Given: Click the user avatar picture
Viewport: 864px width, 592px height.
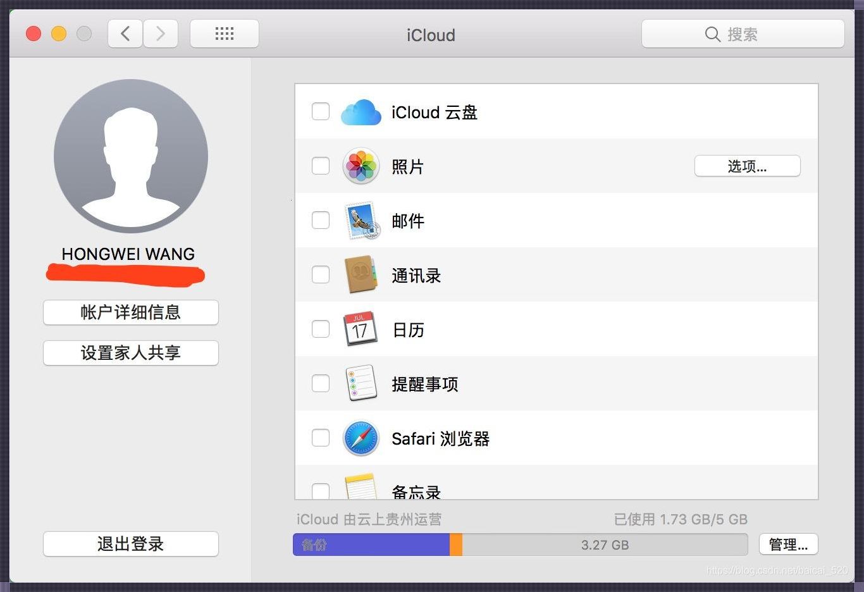Looking at the screenshot, I should (131, 156).
